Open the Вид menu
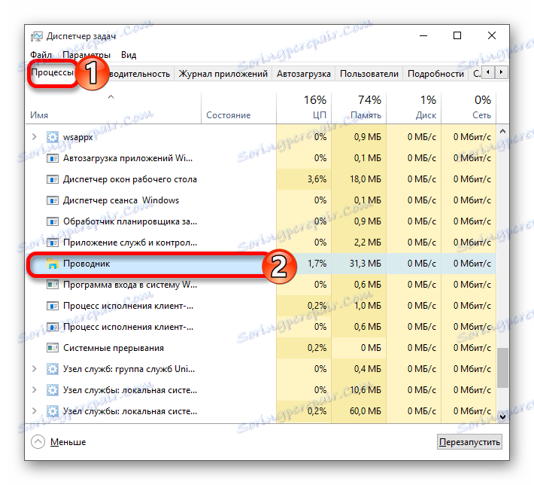 [129, 55]
